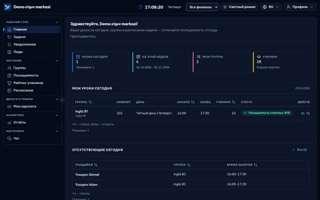Click the people icon on Мои группы card
This screenshot has width=320, height=200.
[198, 56]
